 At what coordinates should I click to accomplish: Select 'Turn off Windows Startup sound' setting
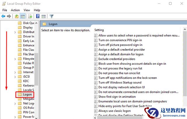pyautogui.click(x=118, y=82)
